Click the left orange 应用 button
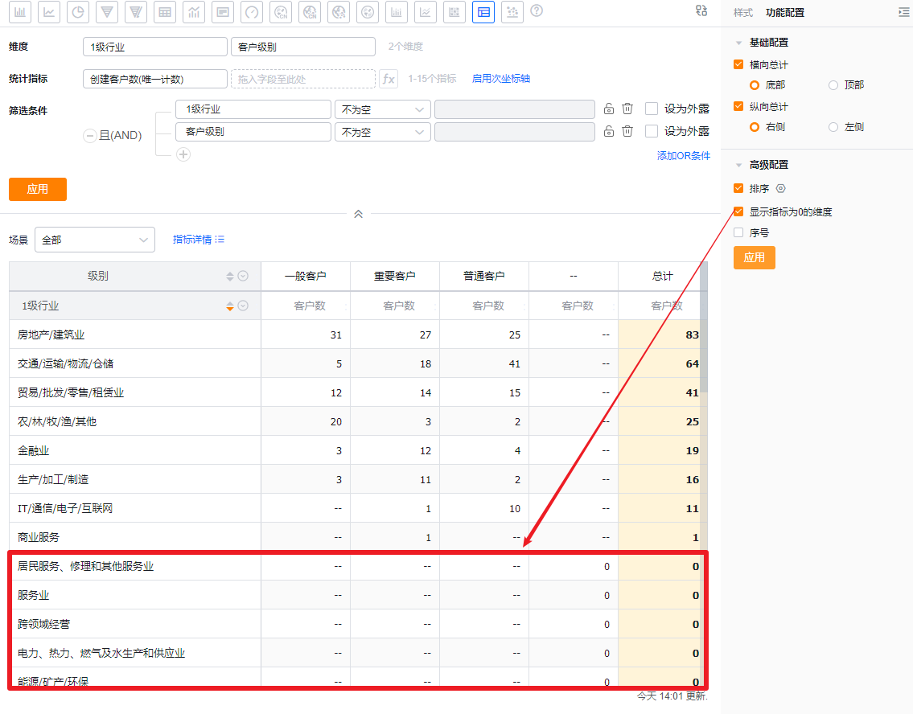The image size is (913, 714). click(x=38, y=189)
